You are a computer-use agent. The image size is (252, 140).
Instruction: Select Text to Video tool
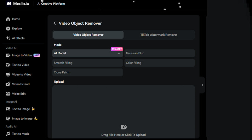[20, 65]
